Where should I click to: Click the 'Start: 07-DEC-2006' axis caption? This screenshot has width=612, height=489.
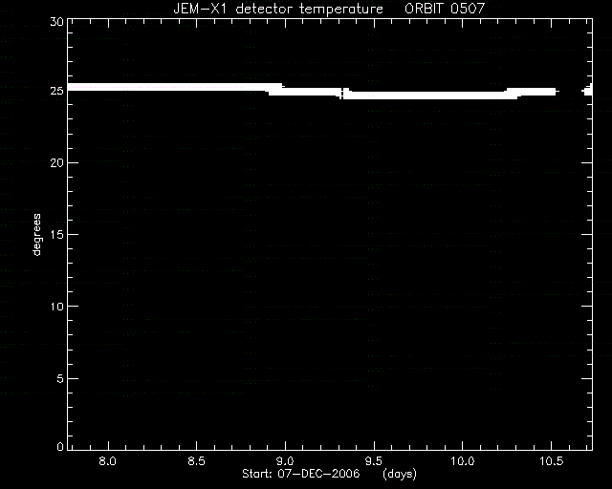click(301, 474)
